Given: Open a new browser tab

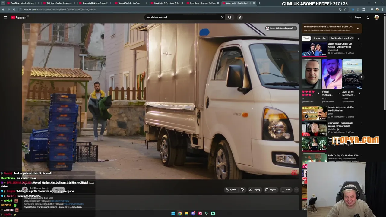Looking at the screenshot, I should coord(259,3).
